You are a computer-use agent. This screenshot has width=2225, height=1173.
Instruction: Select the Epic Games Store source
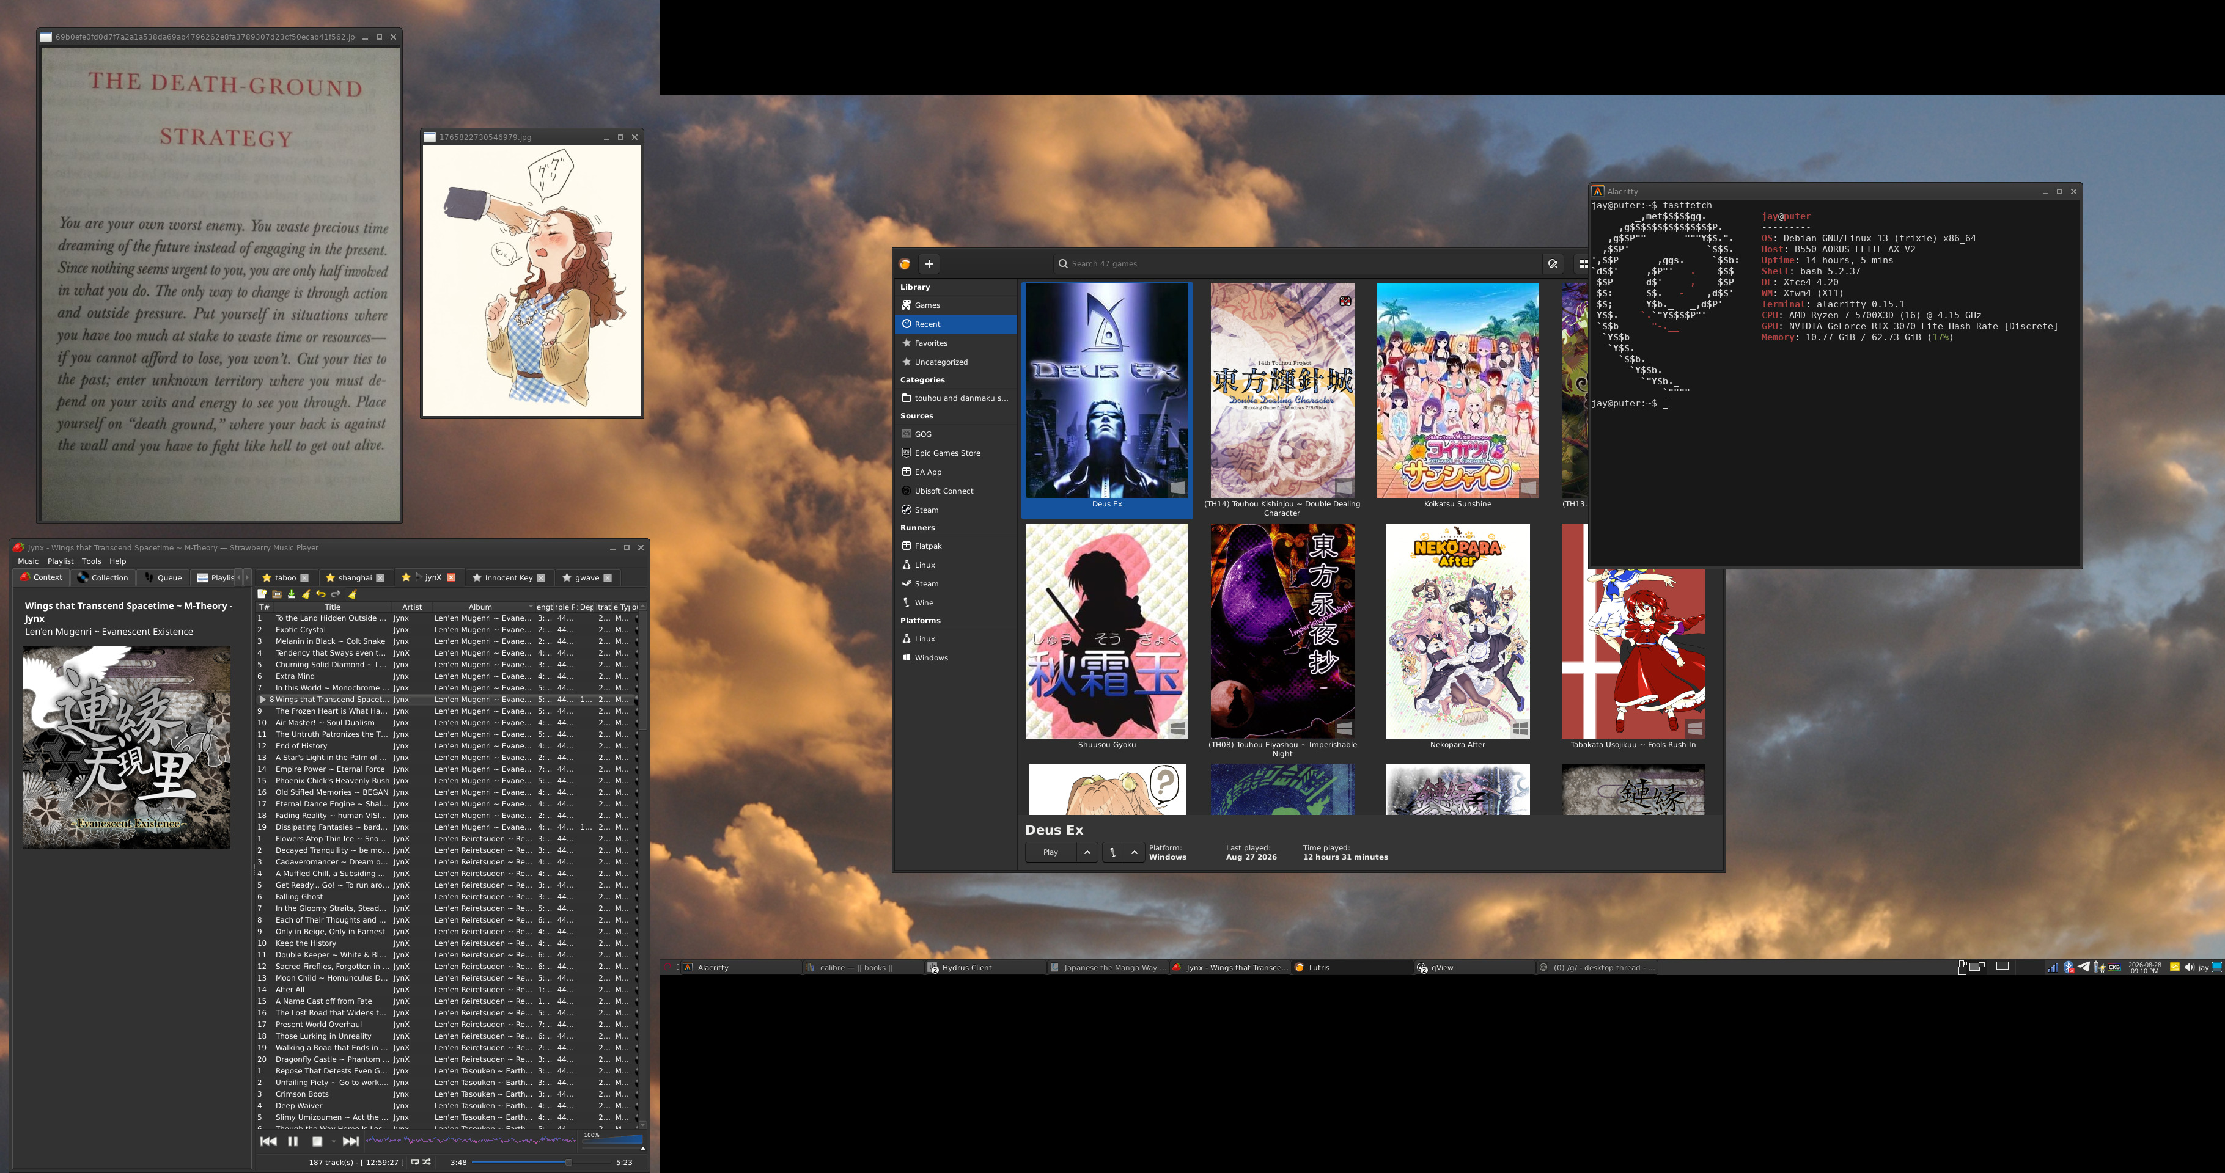pos(956,453)
